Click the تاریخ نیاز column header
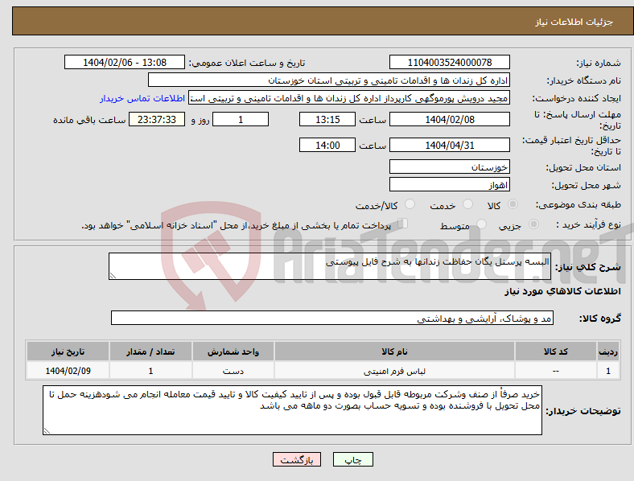This screenshot has width=634, height=481. point(68,351)
